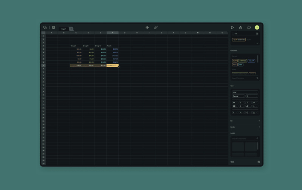Open the font size 10 dropdown
This screenshot has width=302, height=190.
(x=252, y=96)
